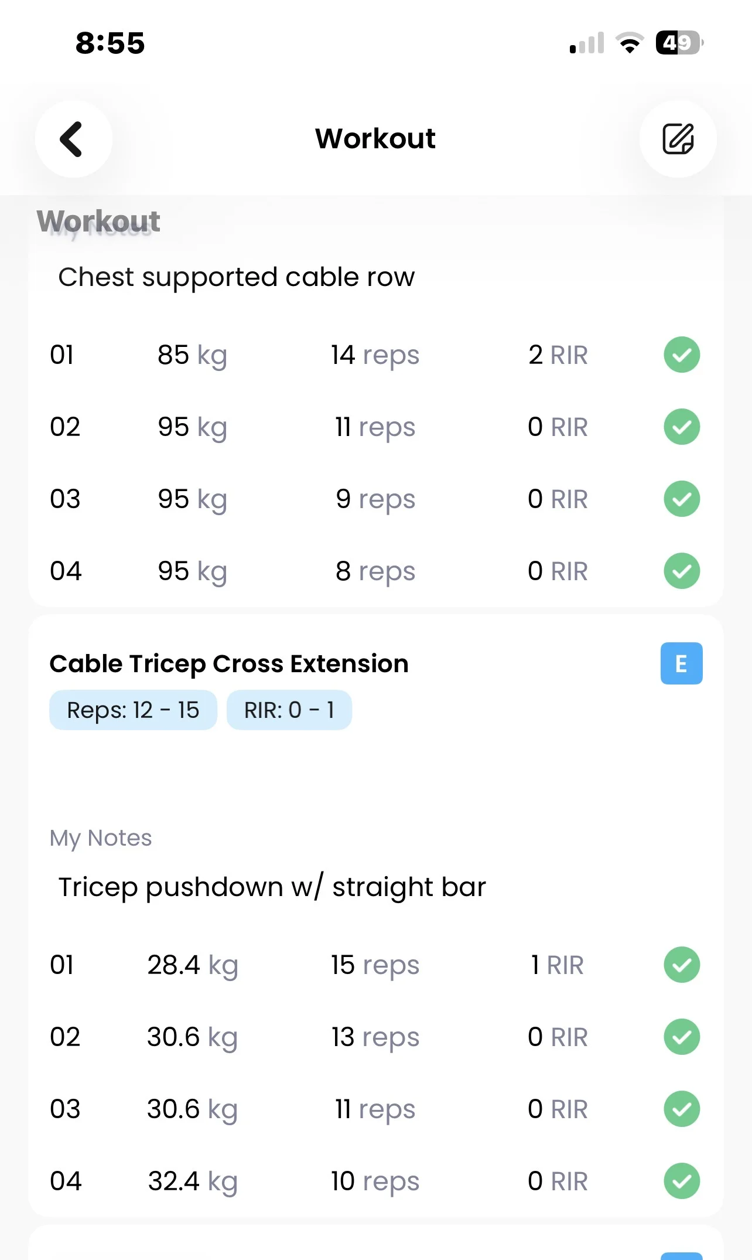Tap the RIR: 0 - 1 tag
Viewport: 752px width, 1260px height.
pos(289,710)
